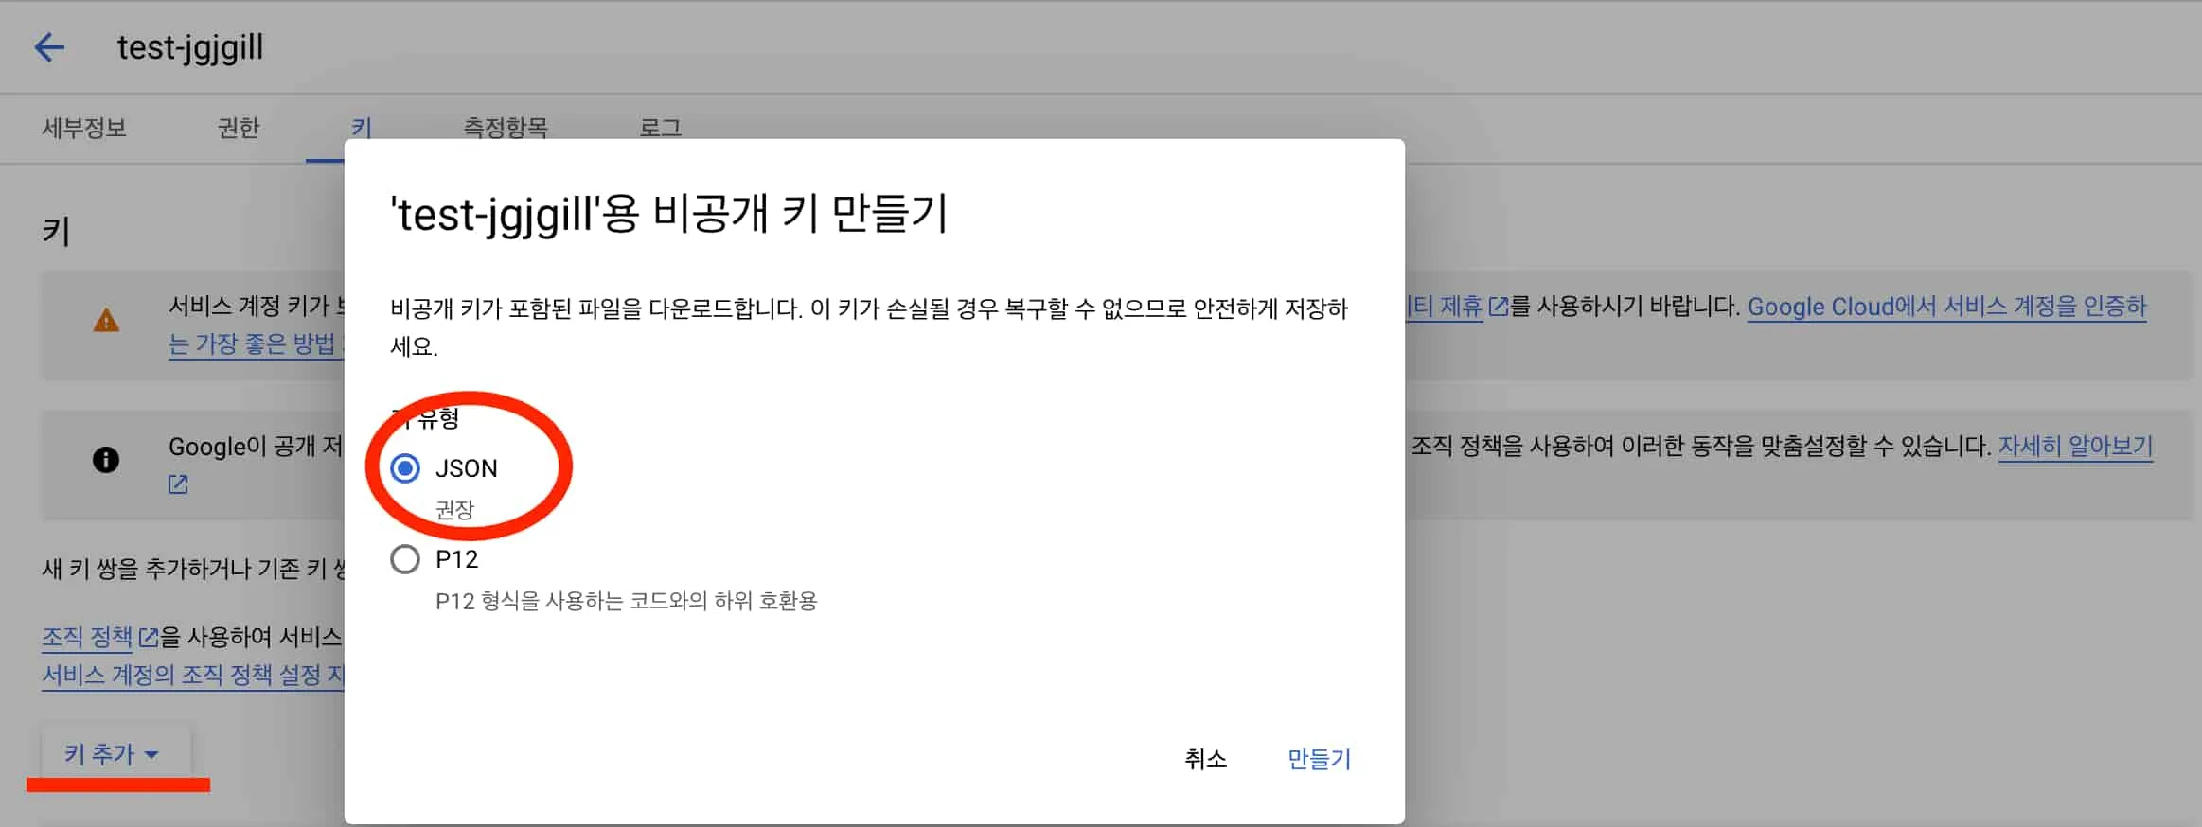This screenshot has width=2202, height=827.
Task: Select the 키 tab
Action: (362, 127)
